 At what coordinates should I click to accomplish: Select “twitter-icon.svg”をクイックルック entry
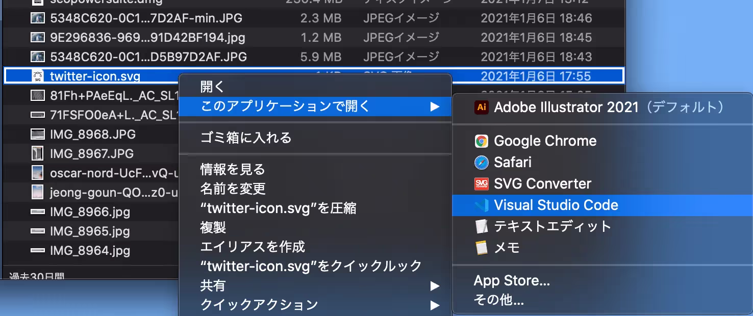(x=311, y=266)
